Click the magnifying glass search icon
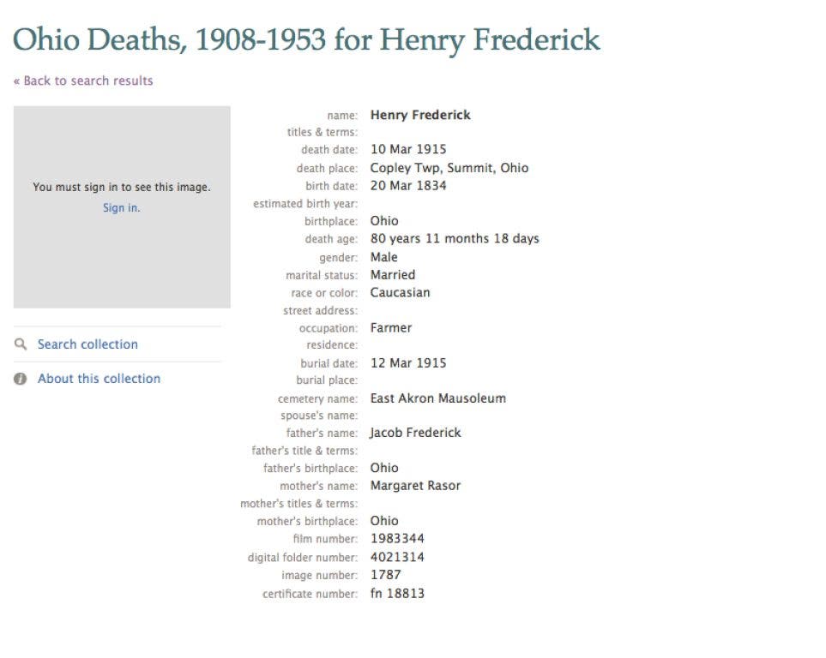Image resolution: width=826 pixels, height=658 pixels. 21,344
